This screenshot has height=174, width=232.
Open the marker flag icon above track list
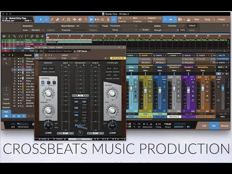(27, 36)
